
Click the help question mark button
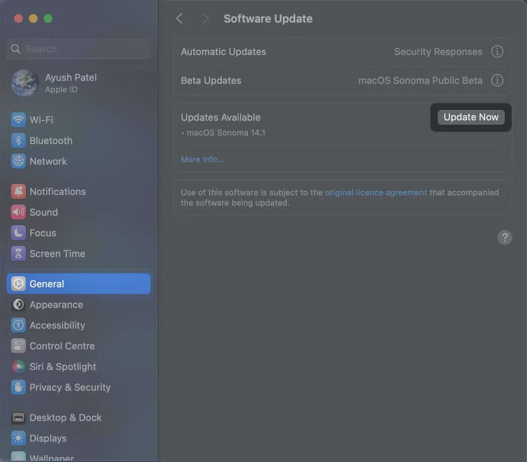coord(504,237)
